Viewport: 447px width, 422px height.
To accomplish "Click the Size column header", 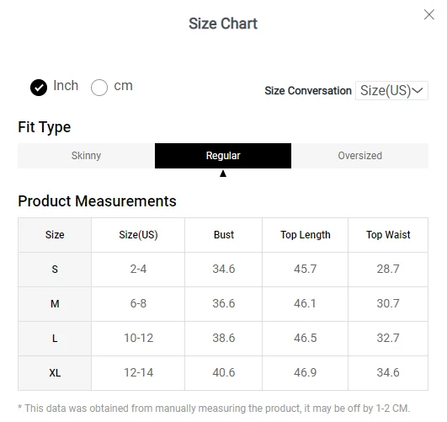I will click(55, 235).
